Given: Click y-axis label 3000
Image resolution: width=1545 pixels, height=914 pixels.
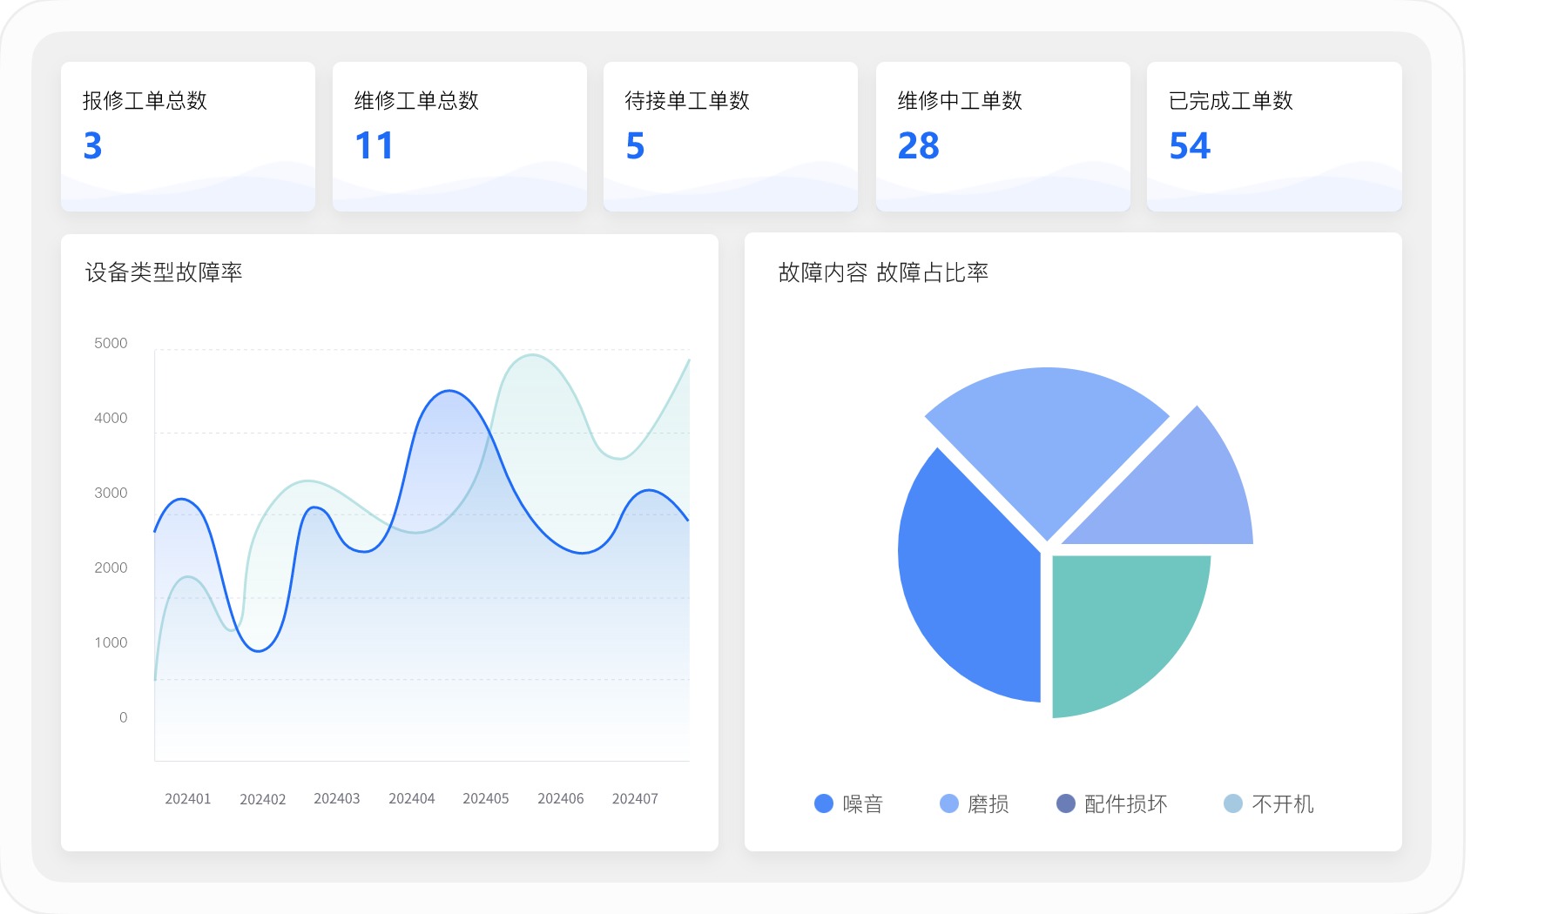Looking at the screenshot, I should [111, 493].
